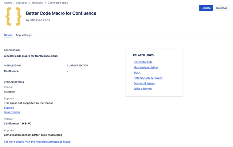Select the Details tab
This screenshot has height=147, width=233.
8,35
